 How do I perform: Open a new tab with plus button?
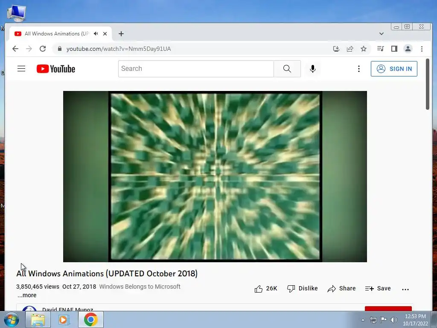coord(121,34)
